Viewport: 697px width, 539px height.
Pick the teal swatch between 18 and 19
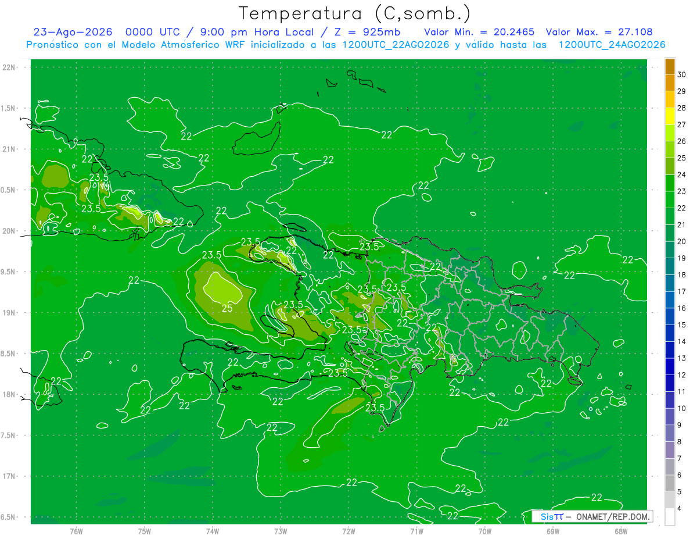pyautogui.click(x=670, y=267)
